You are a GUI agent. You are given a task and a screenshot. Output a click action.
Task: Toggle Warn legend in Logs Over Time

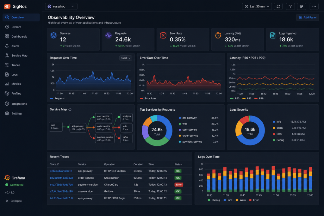[241, 200]
